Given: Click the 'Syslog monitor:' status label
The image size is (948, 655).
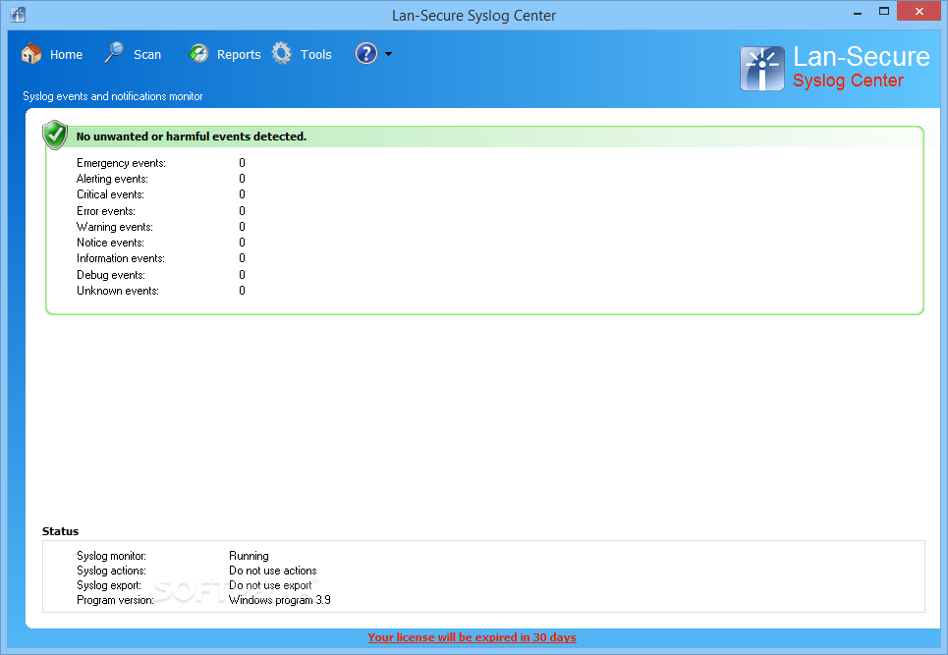Looking at the screenshot, I should coord(111,556).
